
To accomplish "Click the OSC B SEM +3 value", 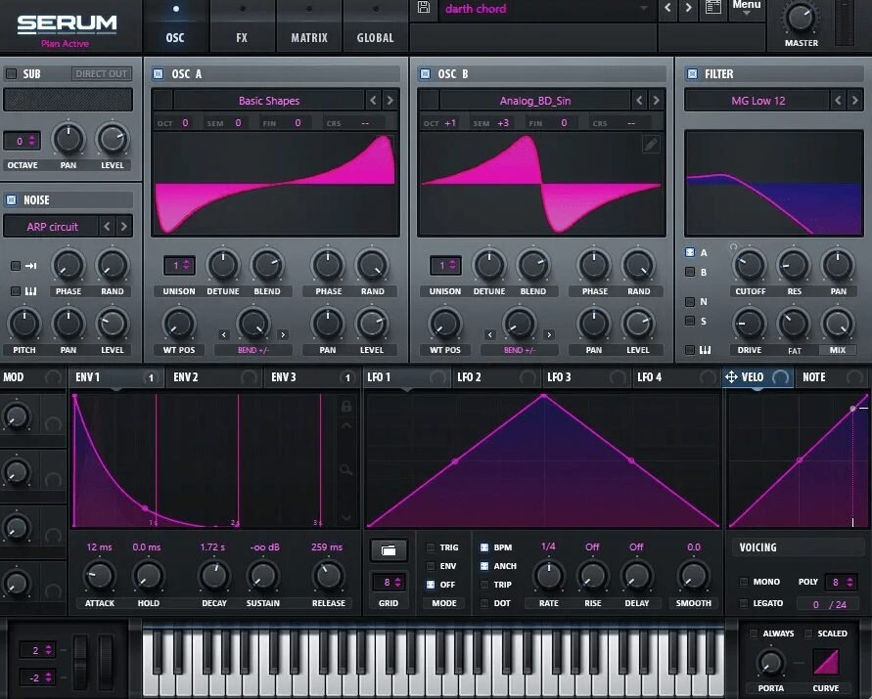I will [x=503, y=123].
